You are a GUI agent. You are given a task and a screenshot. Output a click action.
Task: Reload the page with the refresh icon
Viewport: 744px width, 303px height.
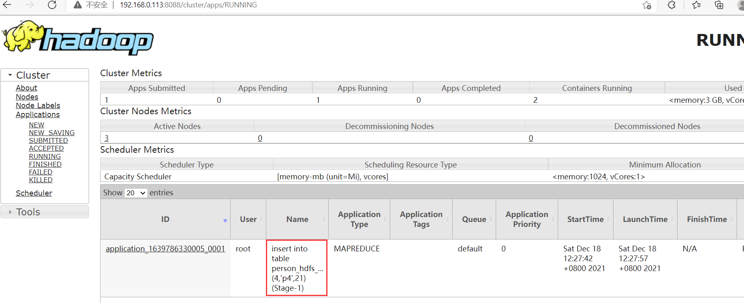[52, 5]
